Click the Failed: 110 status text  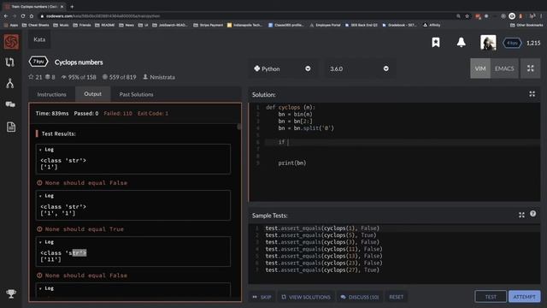point(118,114)
